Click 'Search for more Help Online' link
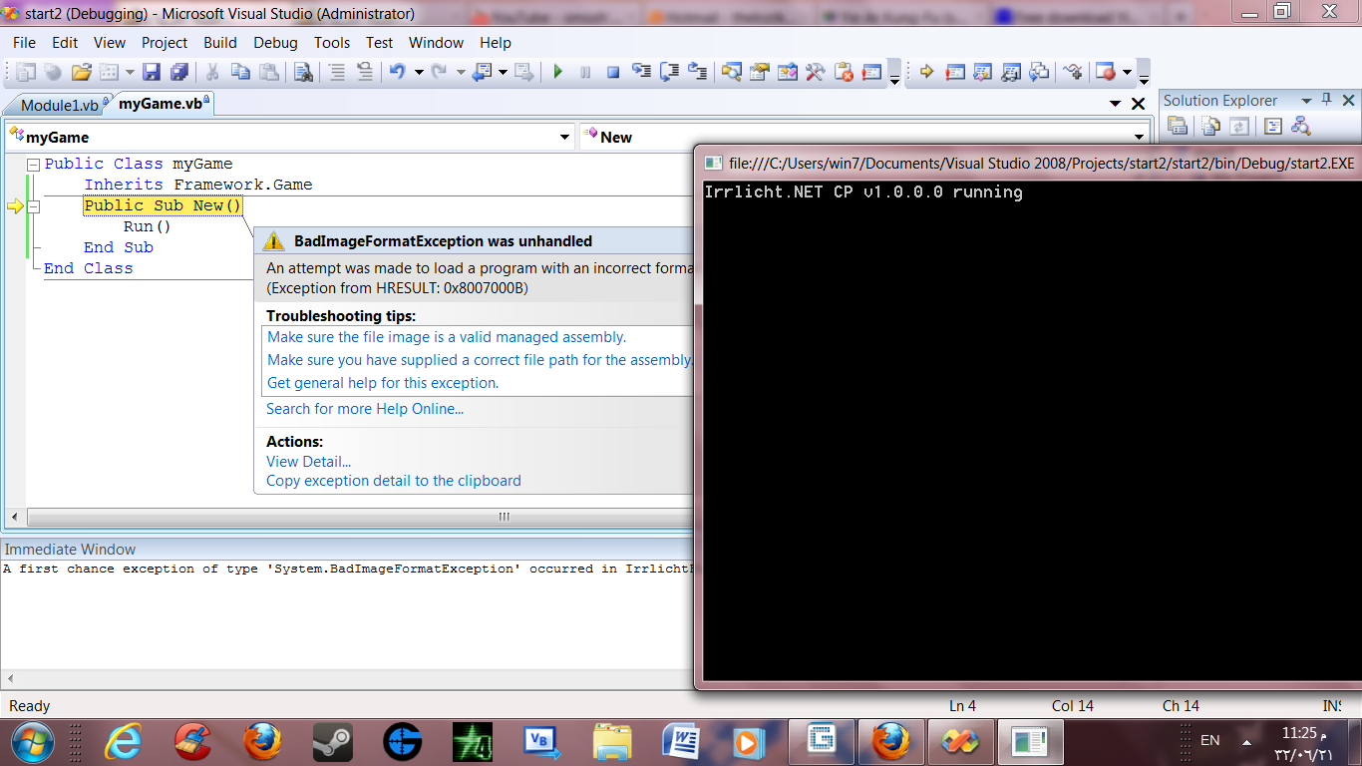Screen dimensions: 1362x766 pos(365,409)
